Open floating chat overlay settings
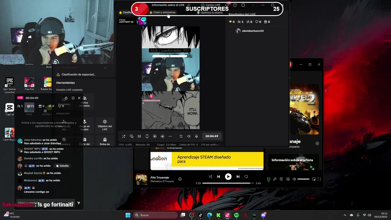The image size is (391, 220). [x=73, y=98]
